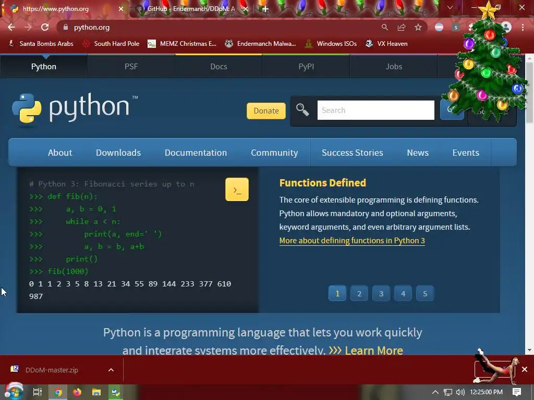Click the browser forward arrow

point(28,27)
